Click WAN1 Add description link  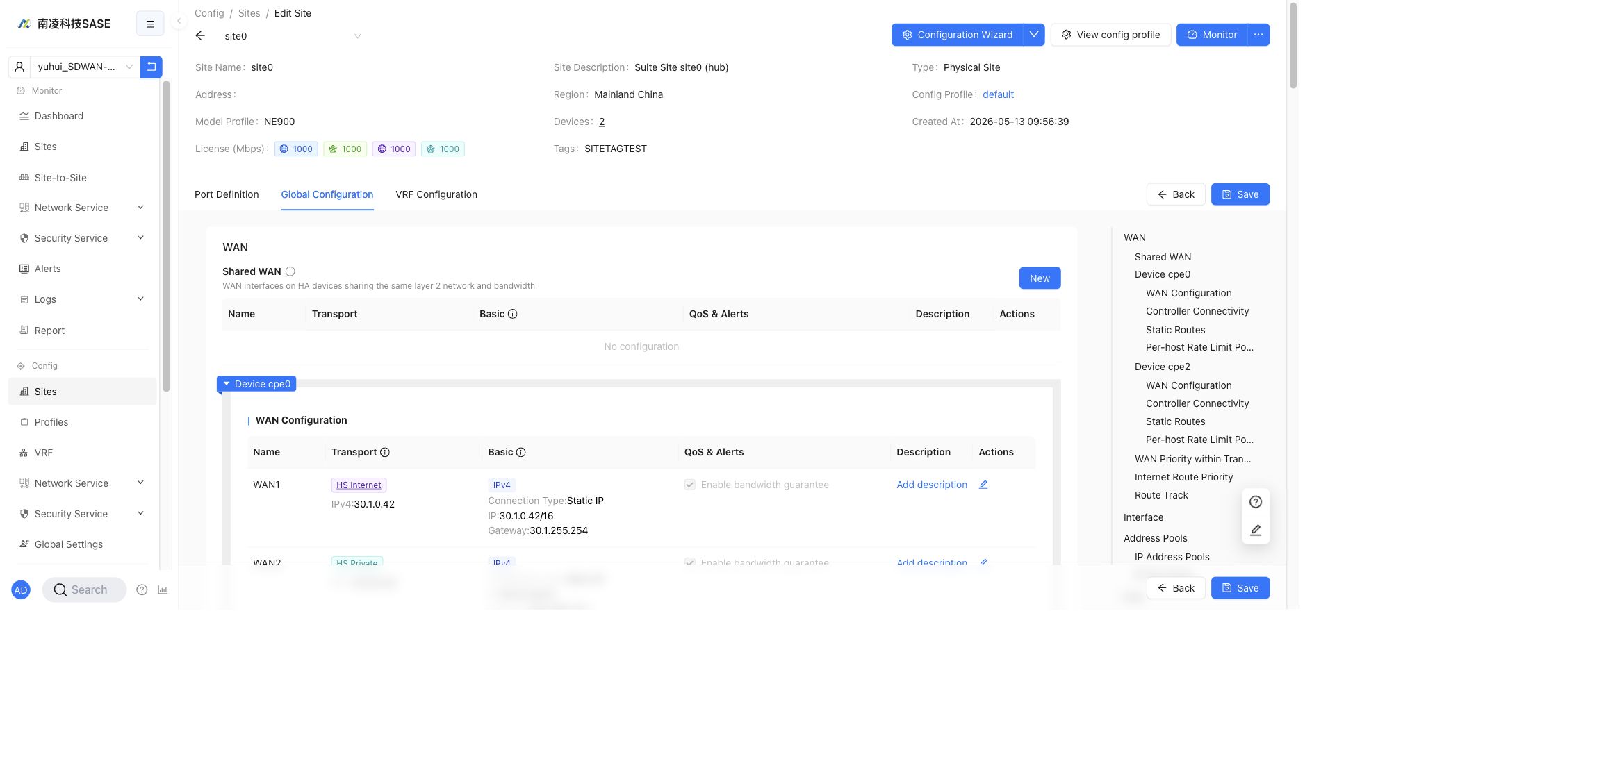pyautogui.click(x=932, y=485)
